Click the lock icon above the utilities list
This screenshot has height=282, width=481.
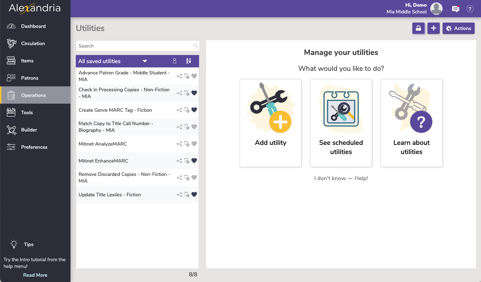click(418, 28)
